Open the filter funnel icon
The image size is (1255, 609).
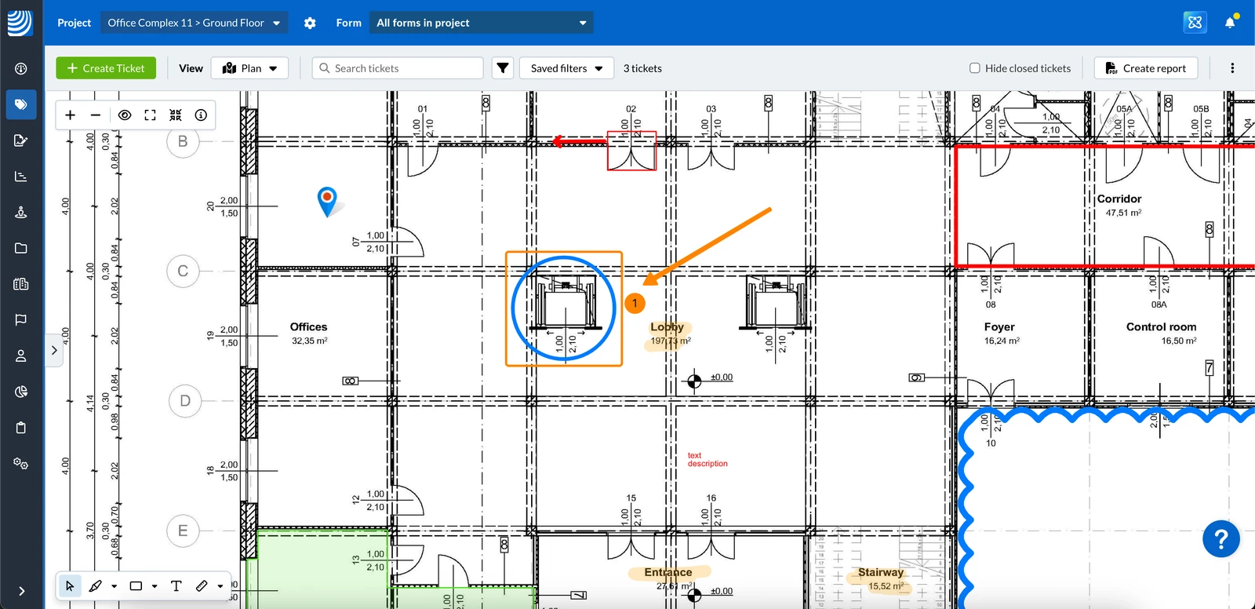click(x=503, y=68)
